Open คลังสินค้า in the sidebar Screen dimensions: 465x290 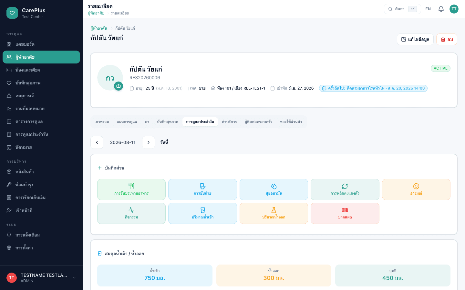coord(41,172)
